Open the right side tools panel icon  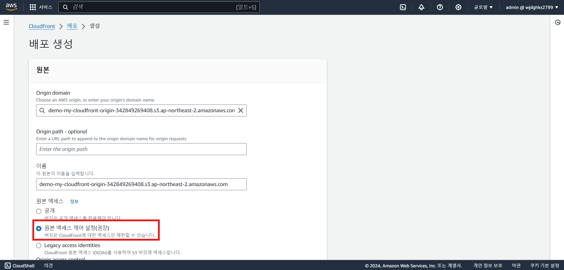[557, 22]
